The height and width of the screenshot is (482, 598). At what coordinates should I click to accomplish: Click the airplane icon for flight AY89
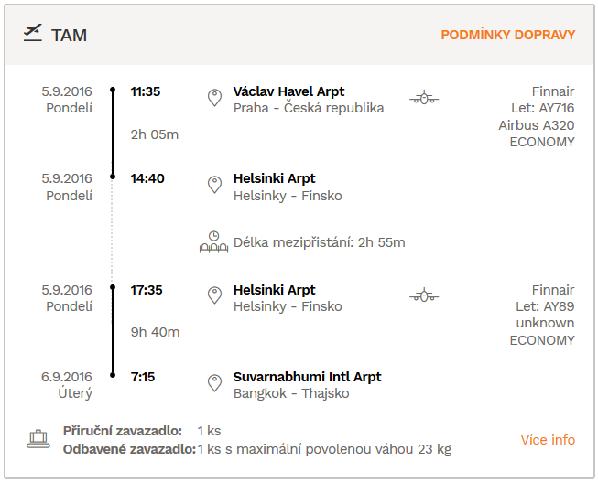pos(424,295)
